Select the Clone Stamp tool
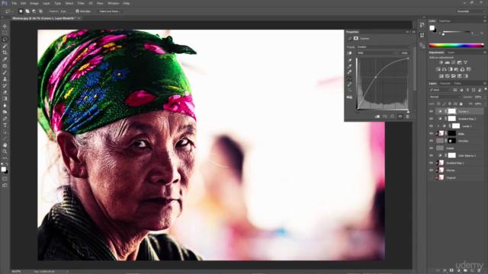 [5, 79]
